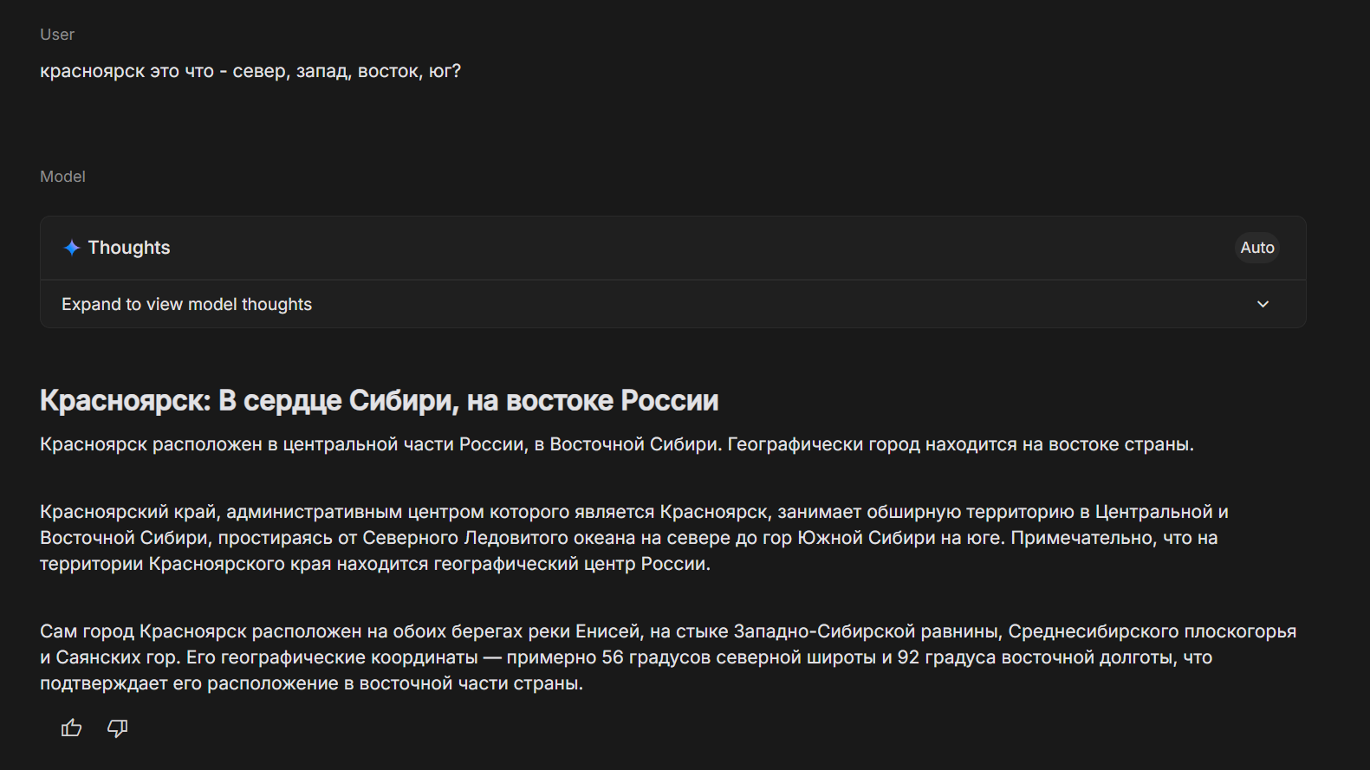The width and height of the screenshot is (1370, 770).
Task: Click the words 'Саянских гор' in the last paragraph
Action: 118,657
